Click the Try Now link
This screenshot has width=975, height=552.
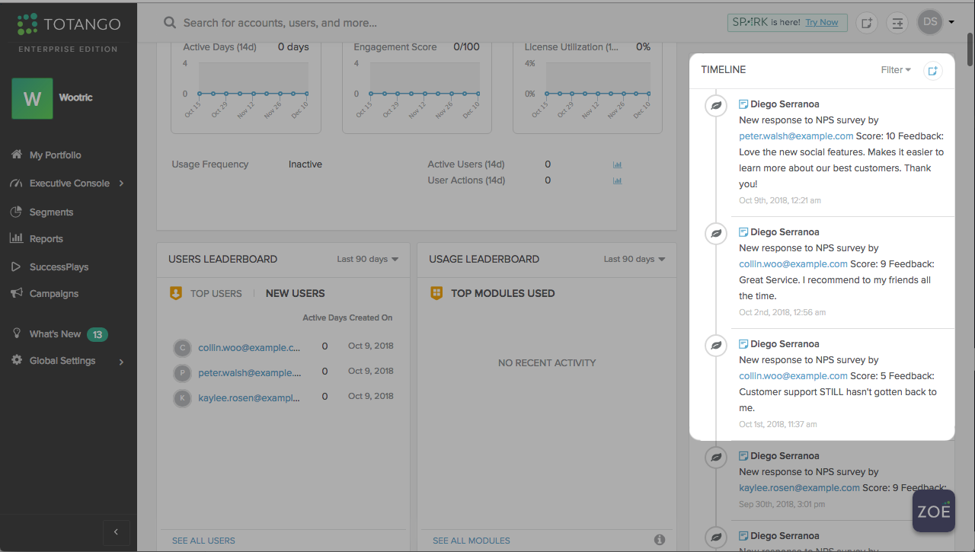point(822,23)
